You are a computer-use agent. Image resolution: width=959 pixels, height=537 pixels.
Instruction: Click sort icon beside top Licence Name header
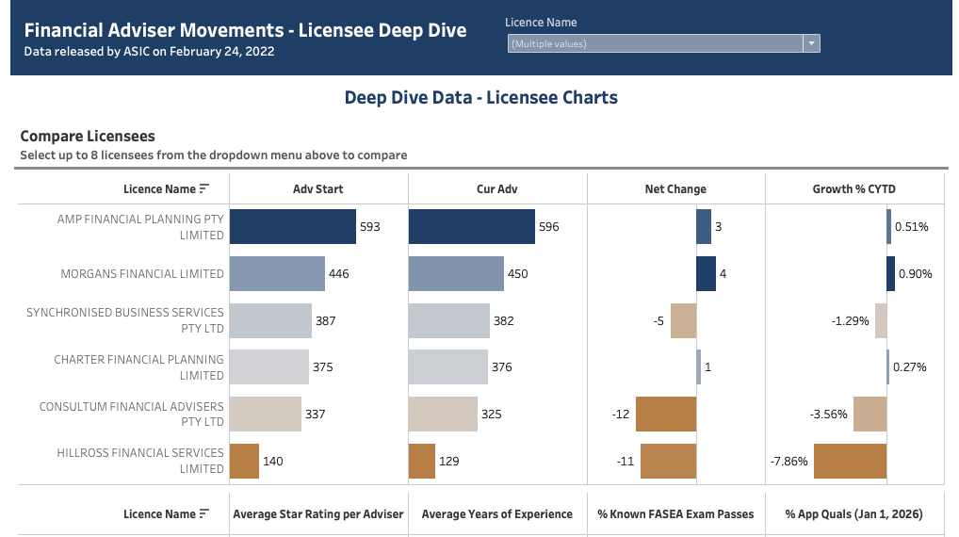204,188
